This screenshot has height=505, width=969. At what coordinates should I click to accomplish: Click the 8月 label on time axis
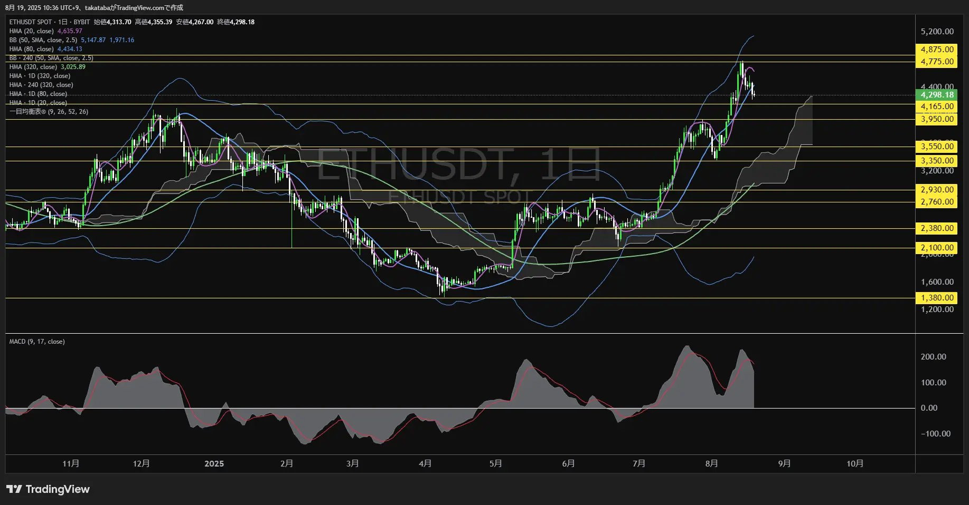tap(712, 464)
